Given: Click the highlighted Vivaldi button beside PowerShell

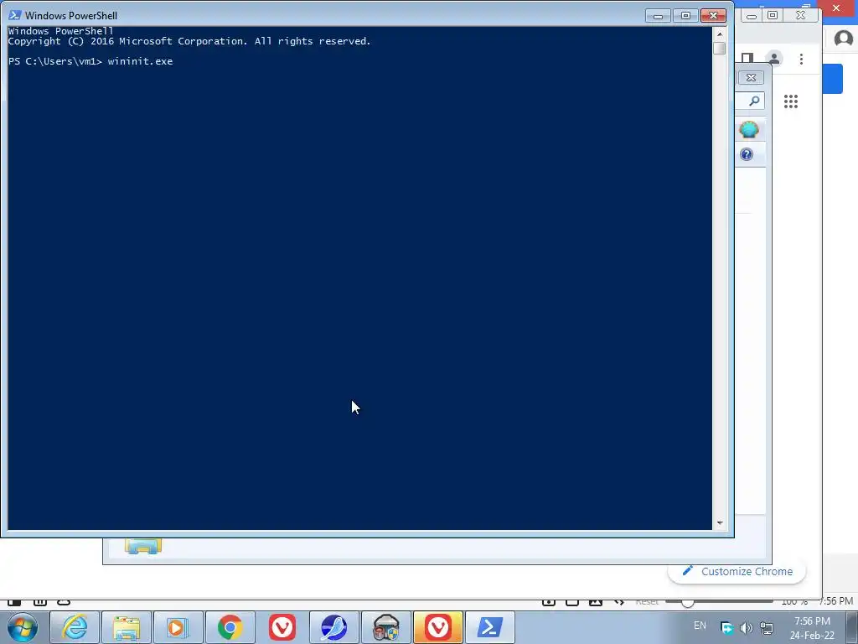Looking at the screenshot, I should point(437,627).
